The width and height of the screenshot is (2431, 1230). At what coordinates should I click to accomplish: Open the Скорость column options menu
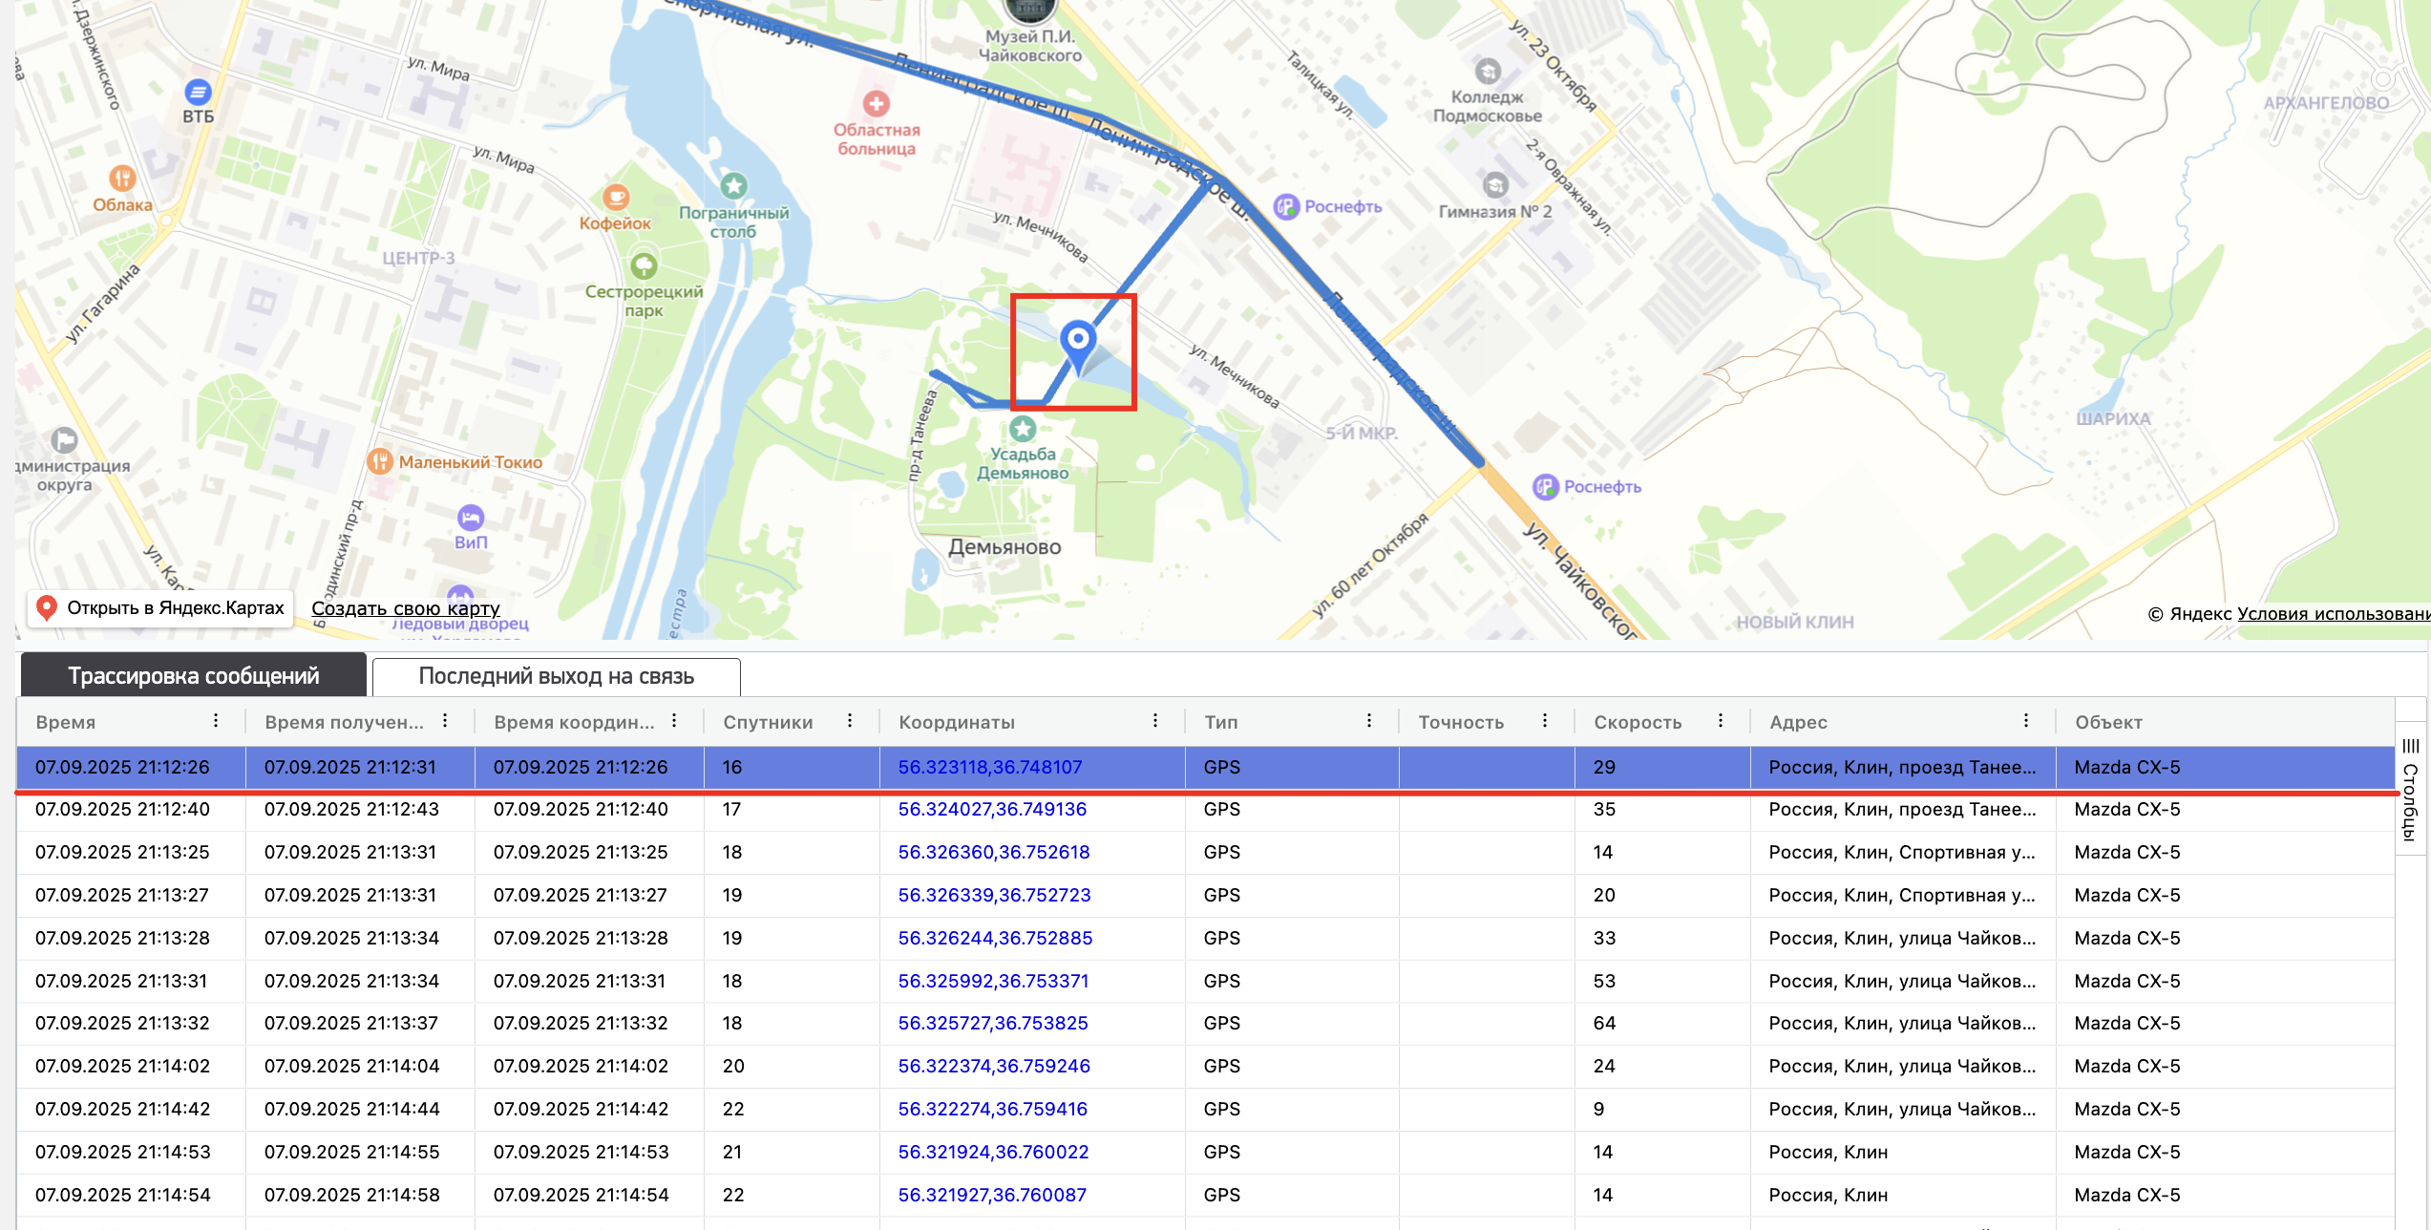pos(1721,721)
